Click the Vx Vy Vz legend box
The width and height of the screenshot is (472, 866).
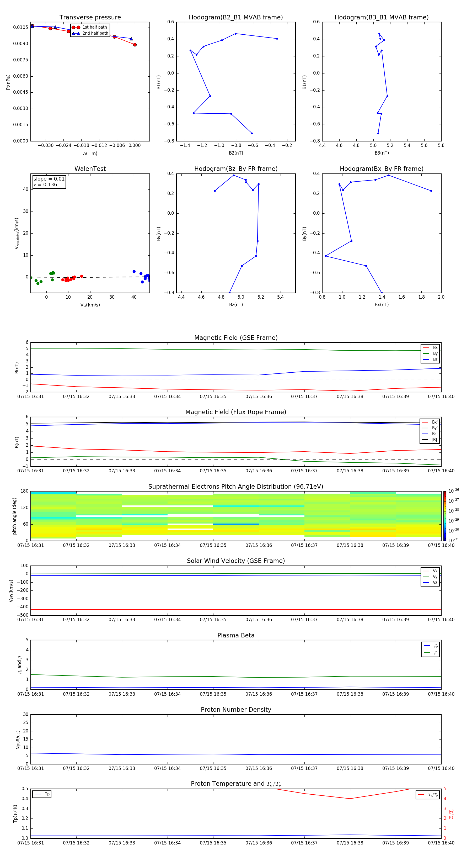coord(430,577)
